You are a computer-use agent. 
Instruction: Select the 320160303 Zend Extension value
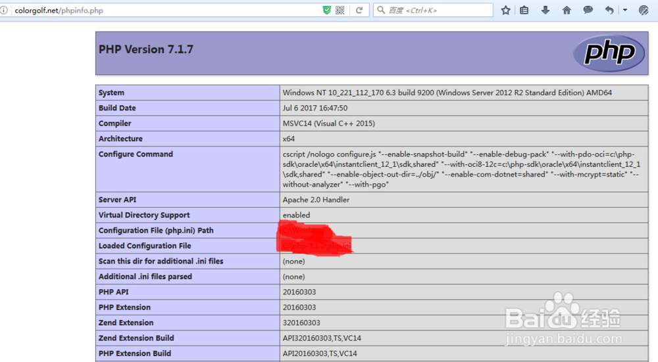pos(301,323)
